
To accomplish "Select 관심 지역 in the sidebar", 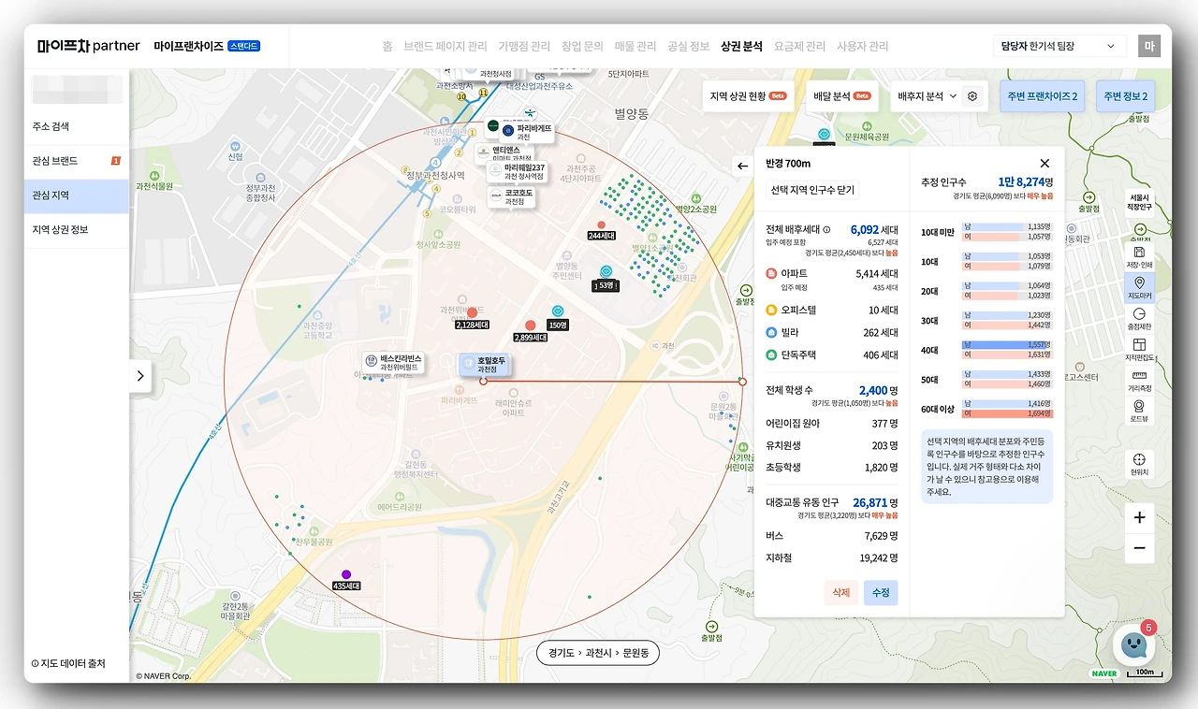I will coord(77,195).
